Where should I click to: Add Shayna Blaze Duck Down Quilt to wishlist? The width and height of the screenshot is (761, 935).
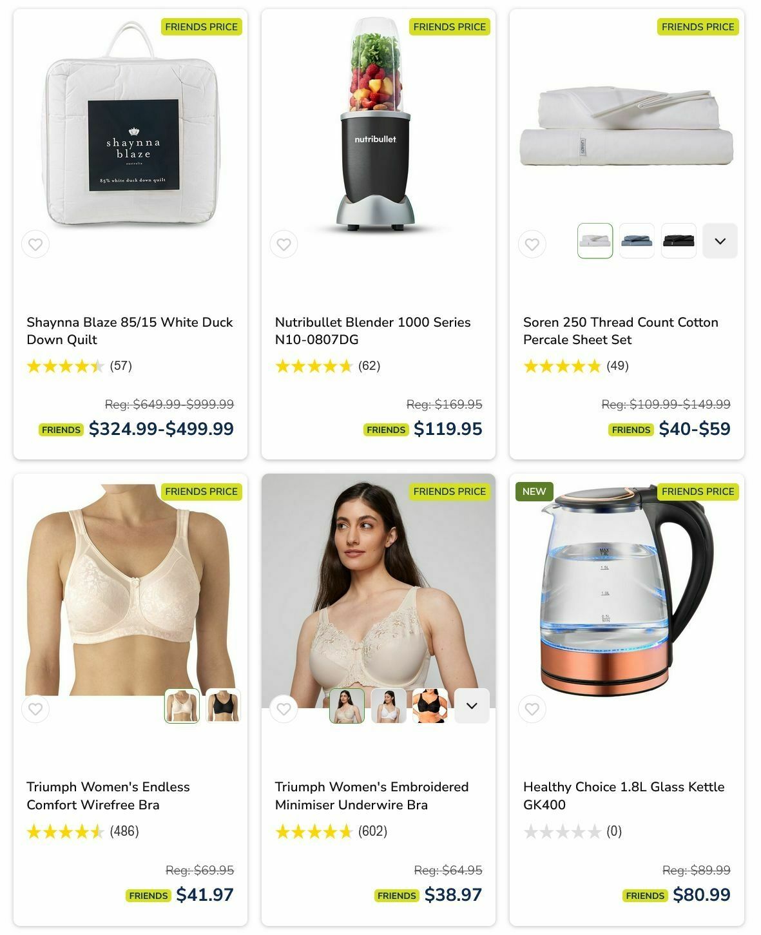(x=35, y=244)
